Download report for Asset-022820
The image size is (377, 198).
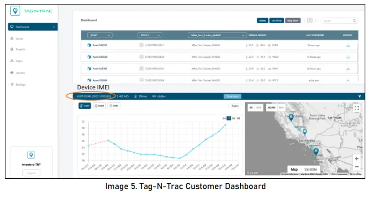348,57
